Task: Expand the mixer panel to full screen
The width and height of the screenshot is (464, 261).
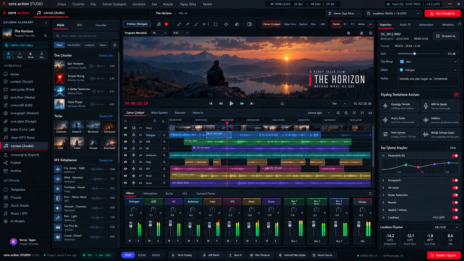Action: (x=370, y=194)
